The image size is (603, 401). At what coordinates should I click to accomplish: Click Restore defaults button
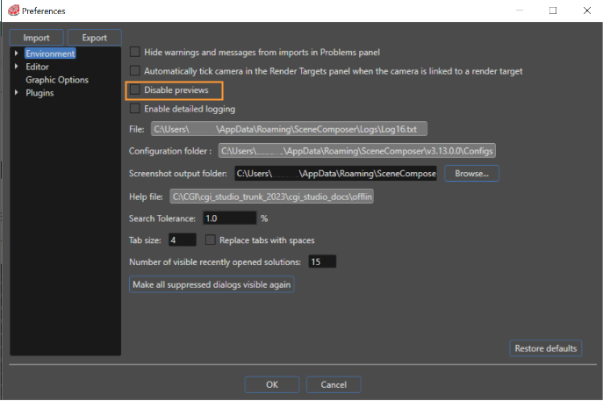pos(545,348)
